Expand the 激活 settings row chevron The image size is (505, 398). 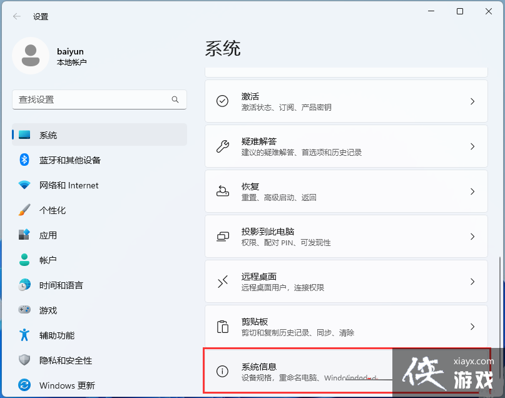coord(472,101)
